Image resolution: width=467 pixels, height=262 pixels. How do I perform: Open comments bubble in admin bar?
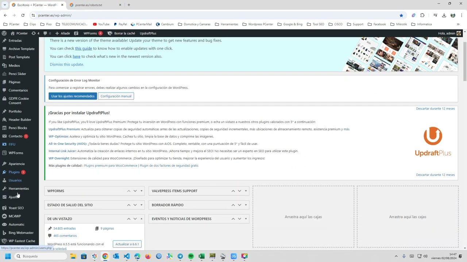click(47, 33)
